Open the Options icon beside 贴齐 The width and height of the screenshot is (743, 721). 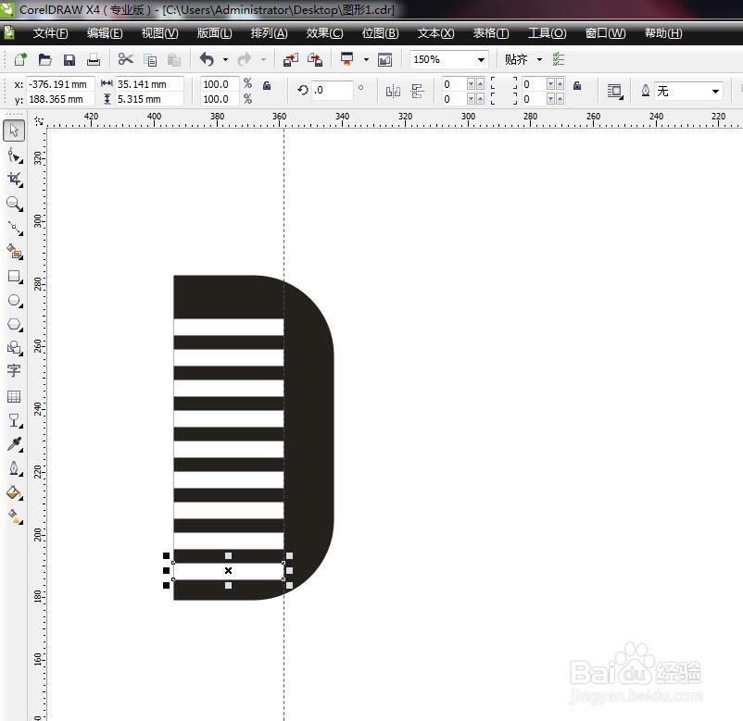559,59
